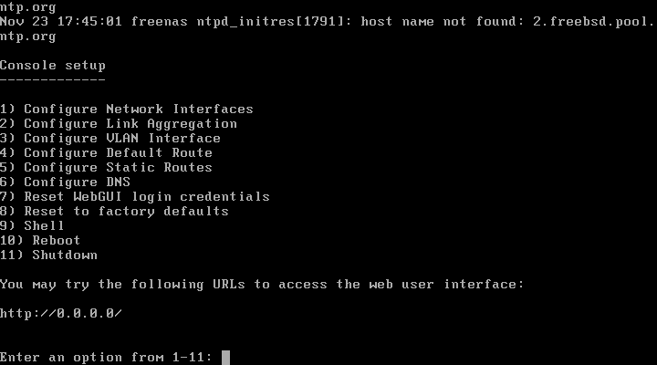
Task: Select Reset WebGUI login credentials
Action: (135, 197)
